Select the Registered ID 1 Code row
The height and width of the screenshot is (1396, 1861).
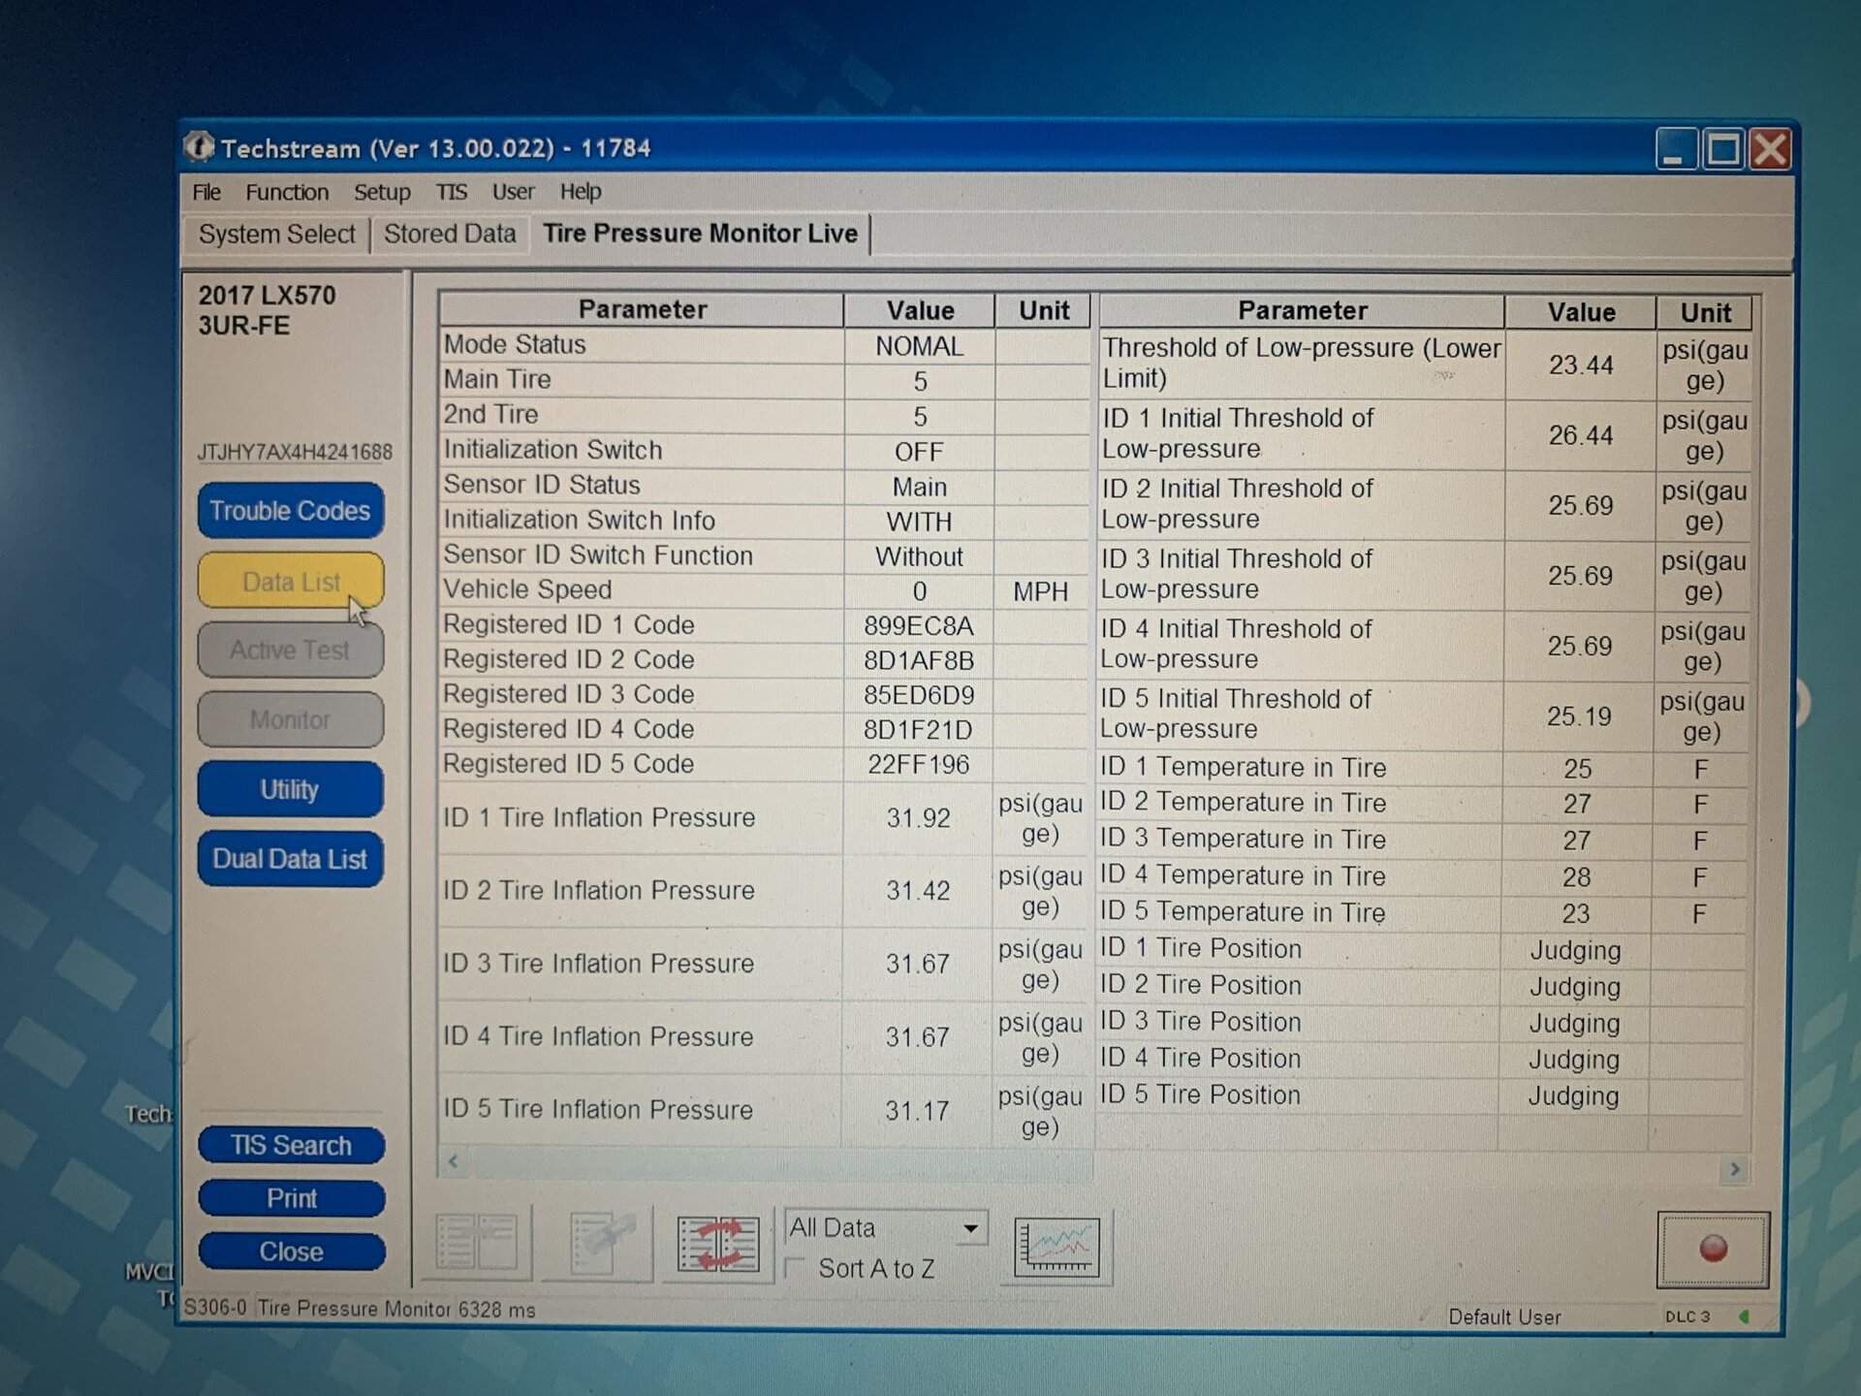[x=764, y=625]
